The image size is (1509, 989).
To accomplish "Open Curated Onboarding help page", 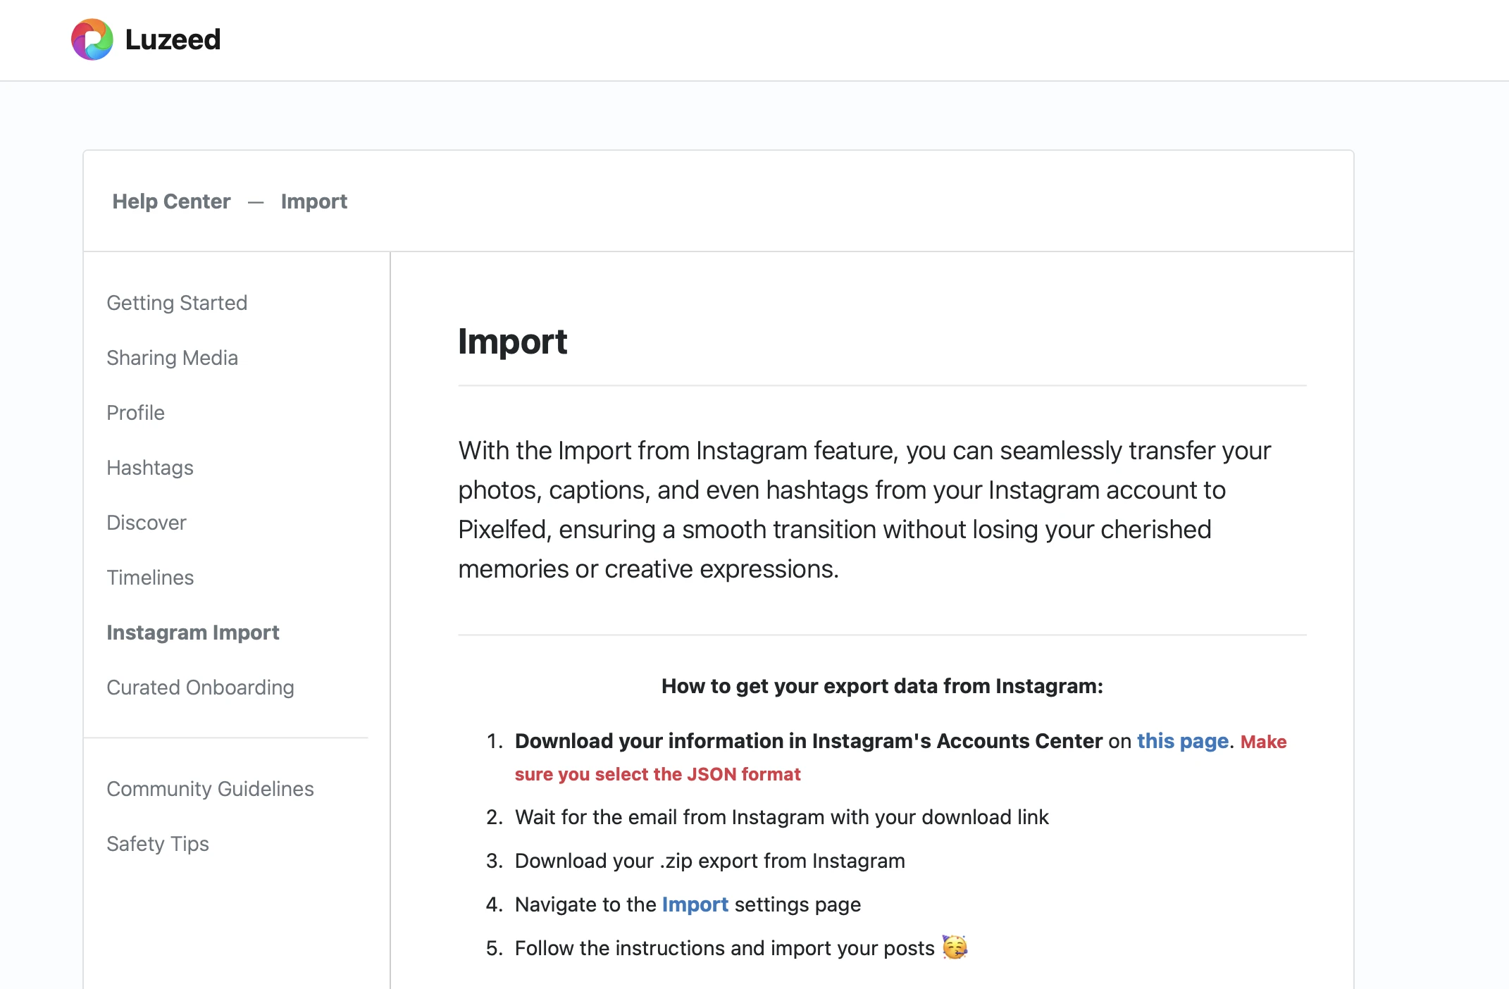I will pos(200,688).
